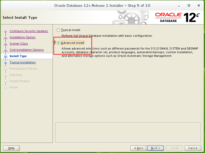
Task: Click the greyed-out Install button
Action: 174,148
